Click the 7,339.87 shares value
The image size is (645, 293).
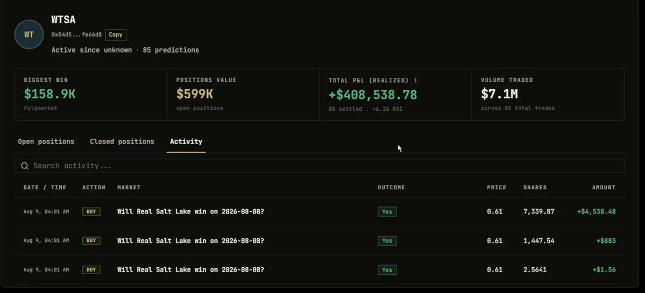click(539, 212)
